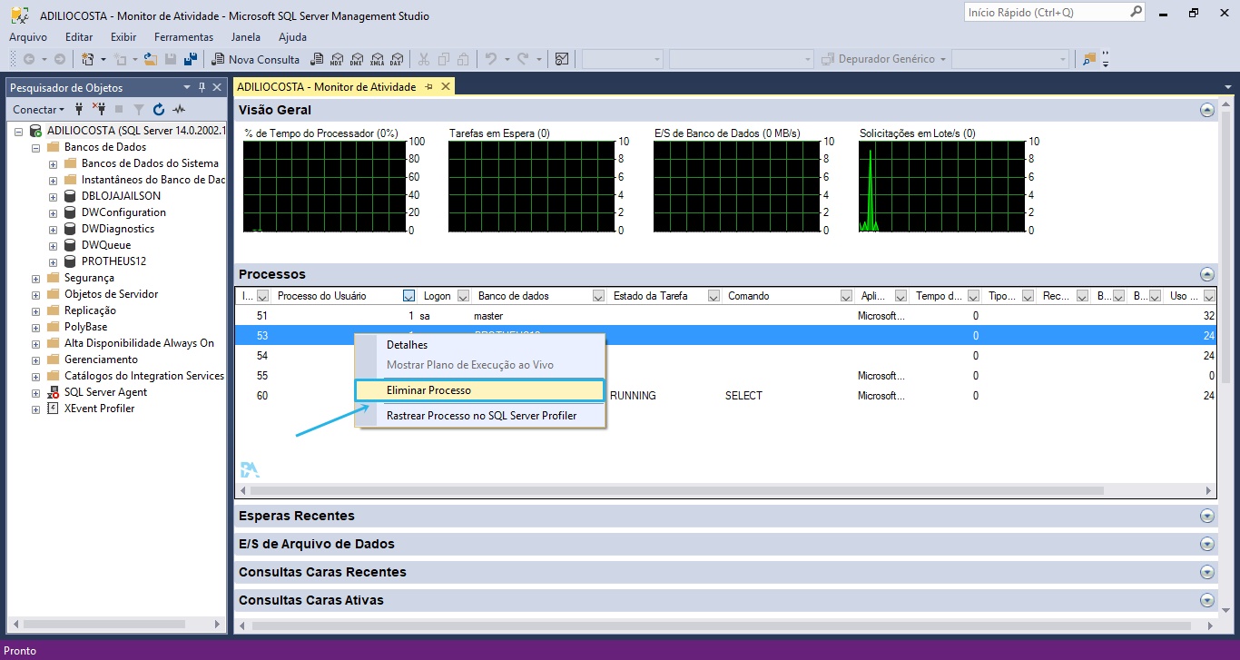Click the Activity Monitor pulse icon in Object Explorer

click(x=179, y=109)
